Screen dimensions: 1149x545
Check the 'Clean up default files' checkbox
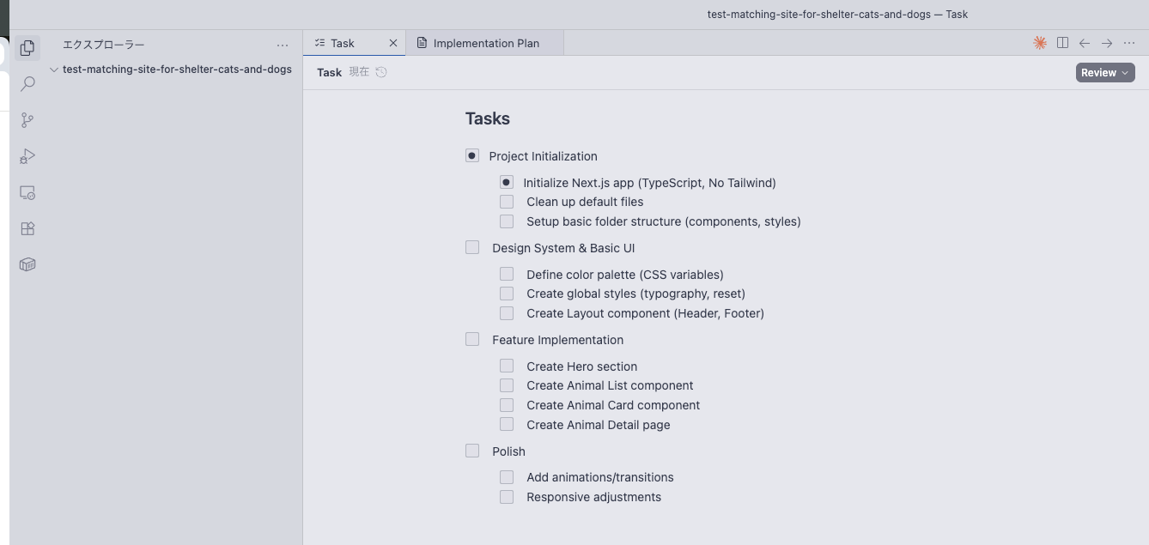[x=507, y=202]
